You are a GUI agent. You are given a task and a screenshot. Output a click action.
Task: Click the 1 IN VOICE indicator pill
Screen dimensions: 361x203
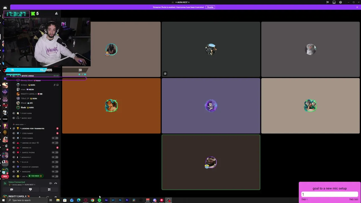tap(36, 176)
